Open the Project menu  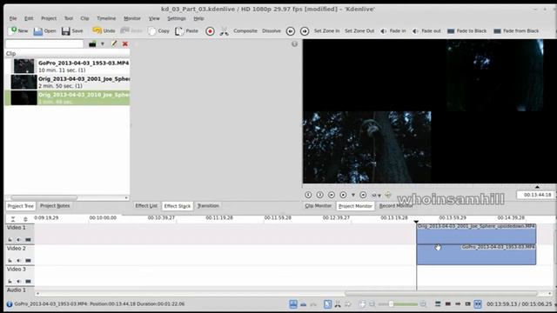click(x=49, y=18)
